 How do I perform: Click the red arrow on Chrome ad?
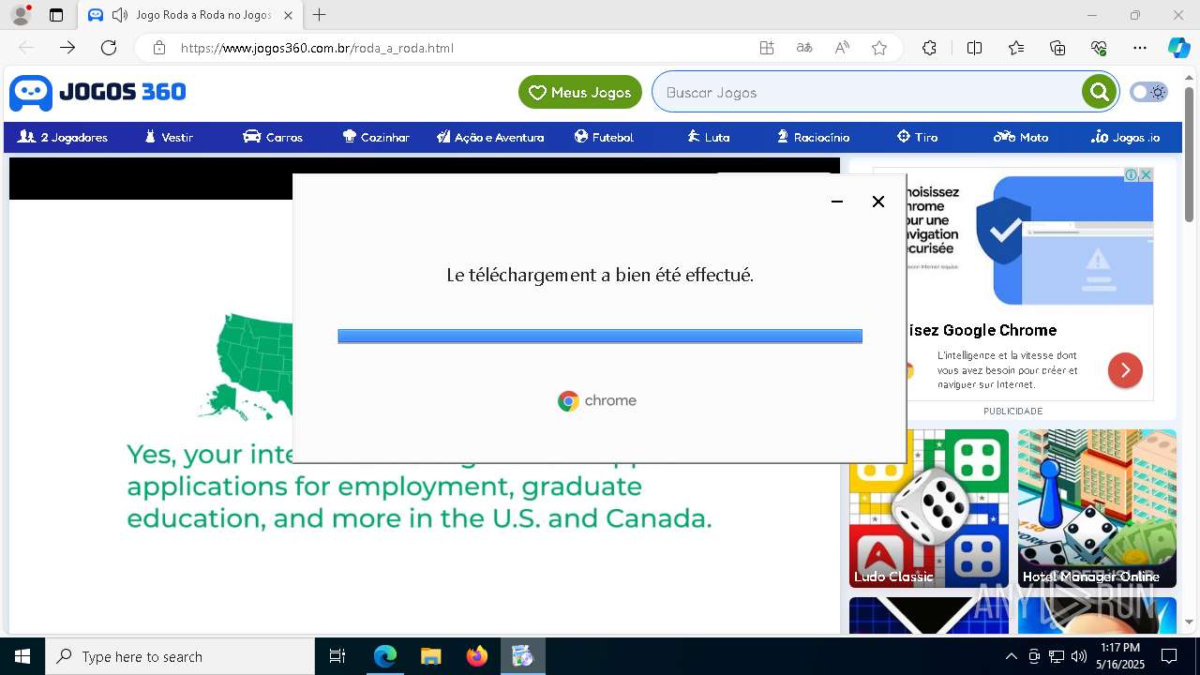[x=1125, y=370]
